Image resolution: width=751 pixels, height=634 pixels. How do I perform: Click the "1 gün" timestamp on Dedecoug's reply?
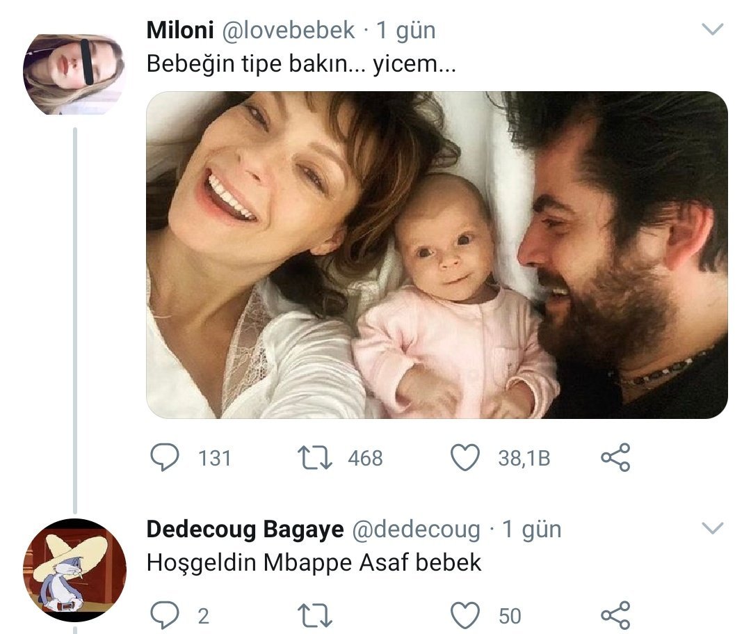[x=531, y=530]
